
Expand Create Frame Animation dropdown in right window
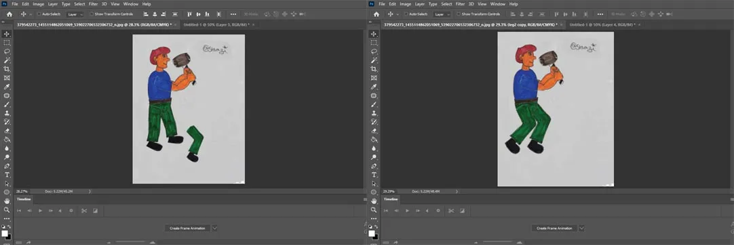tap(581, 228)
